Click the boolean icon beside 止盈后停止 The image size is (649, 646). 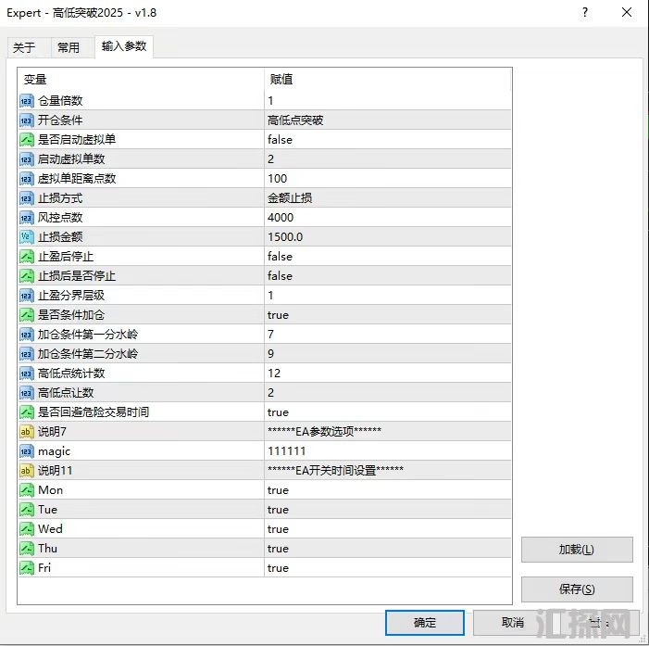click(x=27, y=257)
